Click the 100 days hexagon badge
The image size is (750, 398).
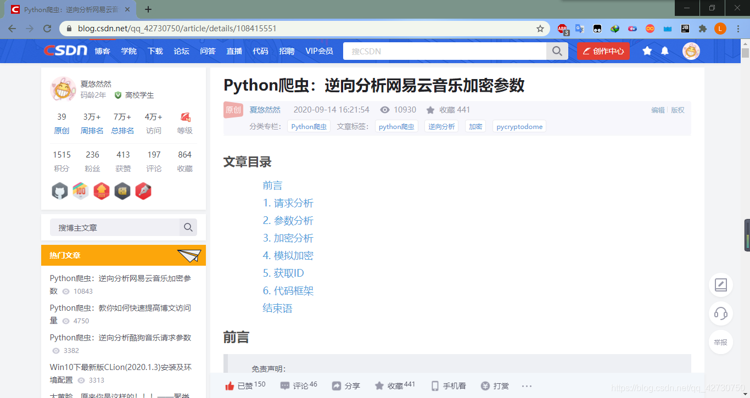point(81,191)
